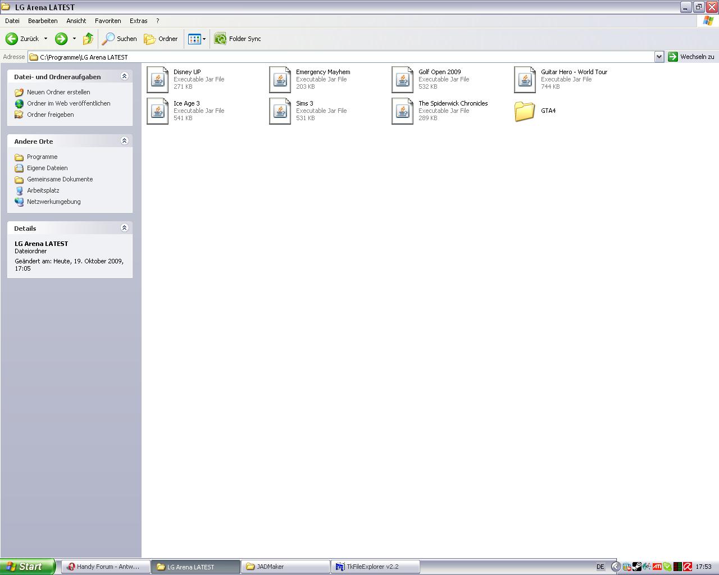The width and height of the screenshot is (719, 575).
Task: Go to Programme in Andere Orte
Action: coord(42,157)
